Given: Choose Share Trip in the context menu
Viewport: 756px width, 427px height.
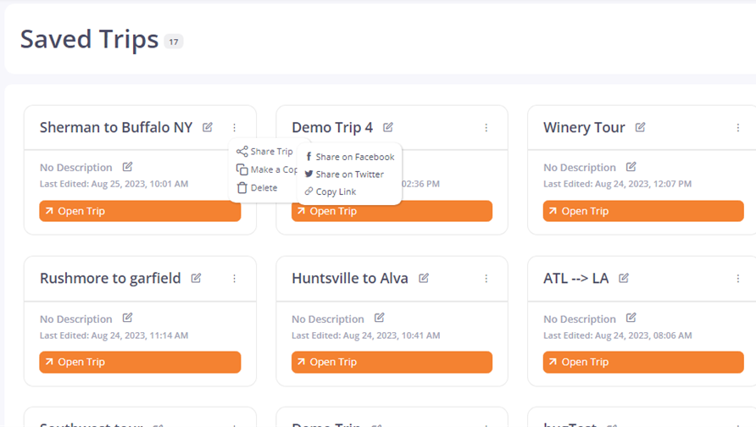Looking at the screenshot, I should click(x=264, y=152).
